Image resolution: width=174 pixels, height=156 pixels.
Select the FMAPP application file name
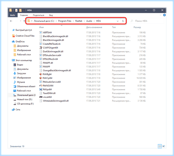[46, 67]
